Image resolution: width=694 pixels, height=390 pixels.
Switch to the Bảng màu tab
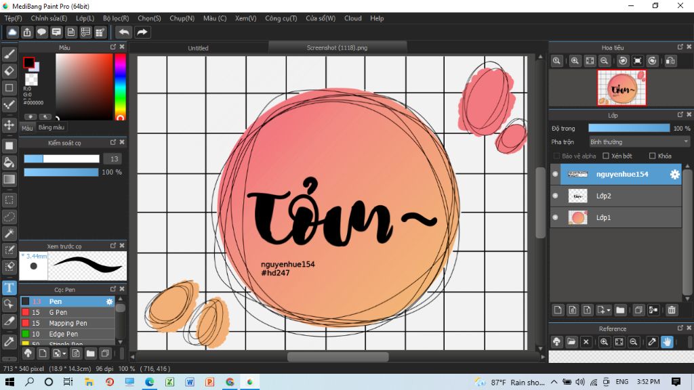point(52,127)
